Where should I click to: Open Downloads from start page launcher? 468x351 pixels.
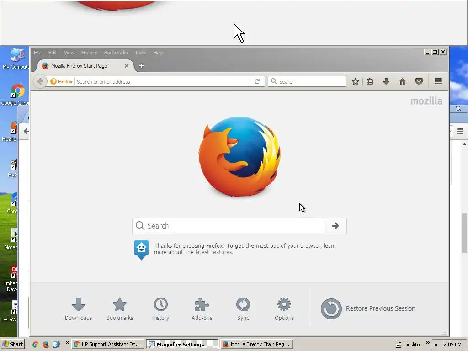pyautogui.click(x=79, y=309)
